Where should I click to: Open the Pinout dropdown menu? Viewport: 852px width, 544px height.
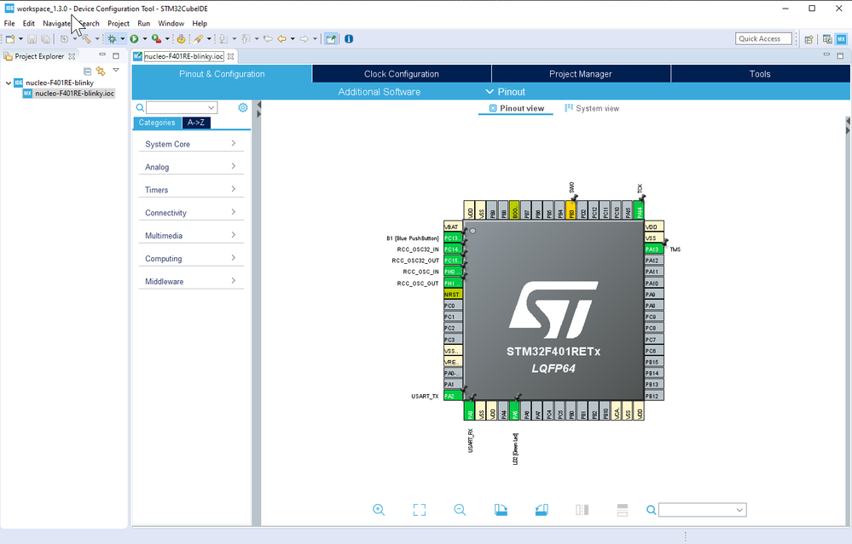506,92
